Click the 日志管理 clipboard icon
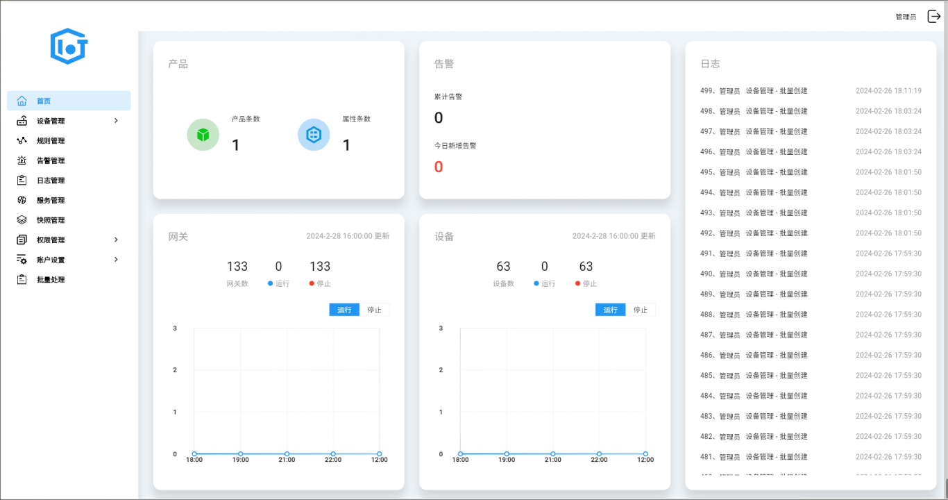This screenshot has width=948, height=500. pos(22,181)
